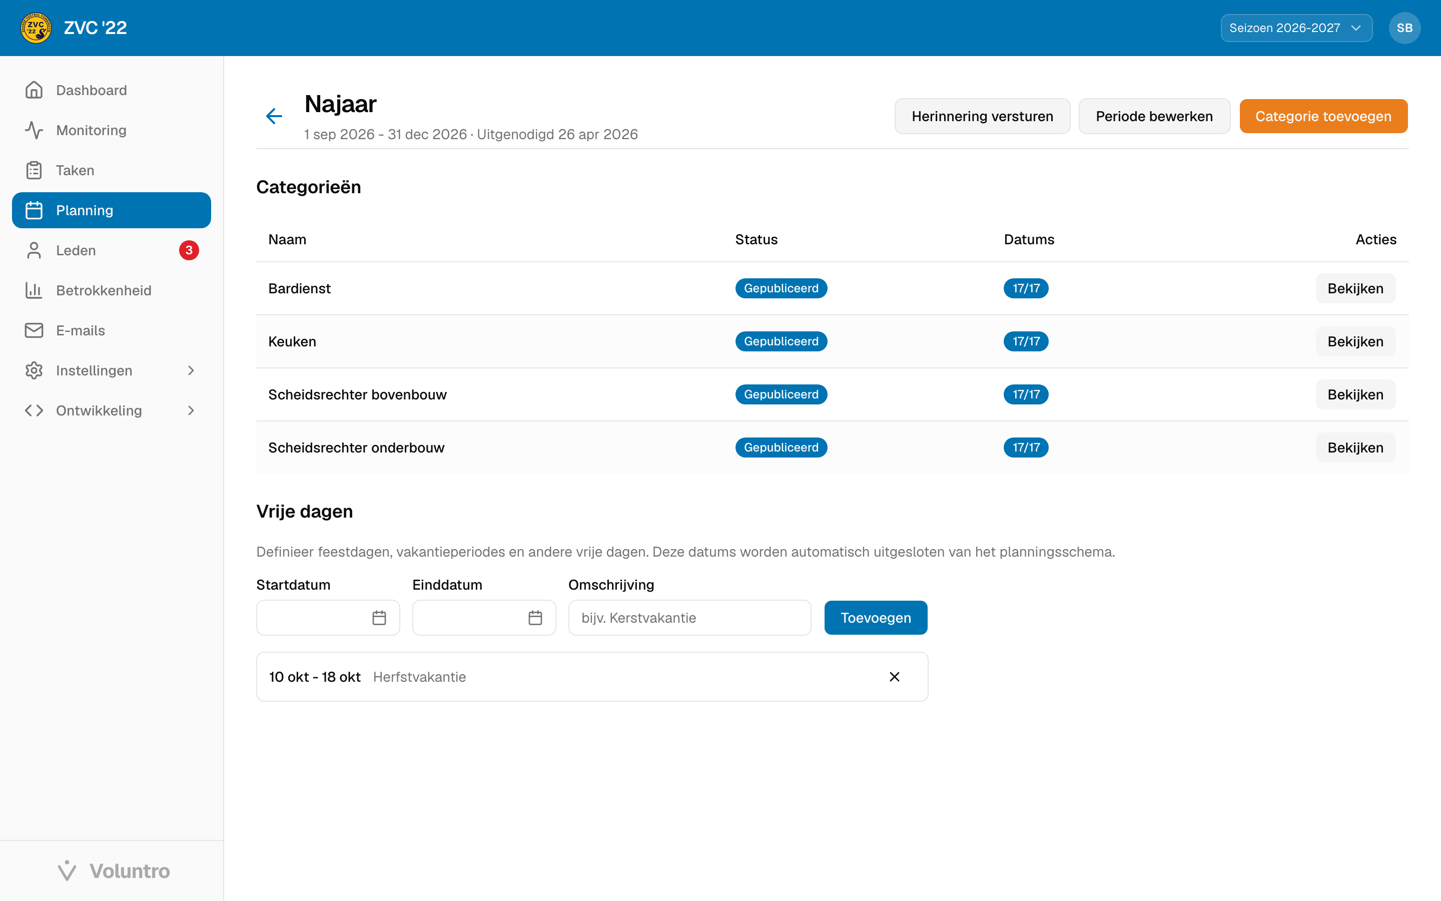Open the Startdatum calendar picker icon
Image resolution: width=1441 pixels, height=901 pixels.
tap(379, 618)
